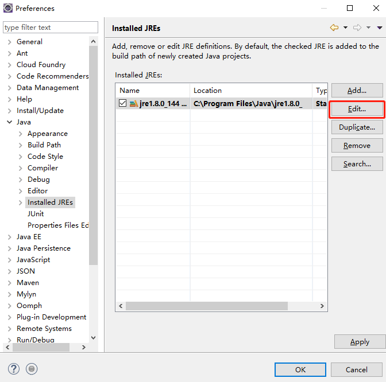Click the JRE table horizontal scrollbar thumb

click(207, 306)
